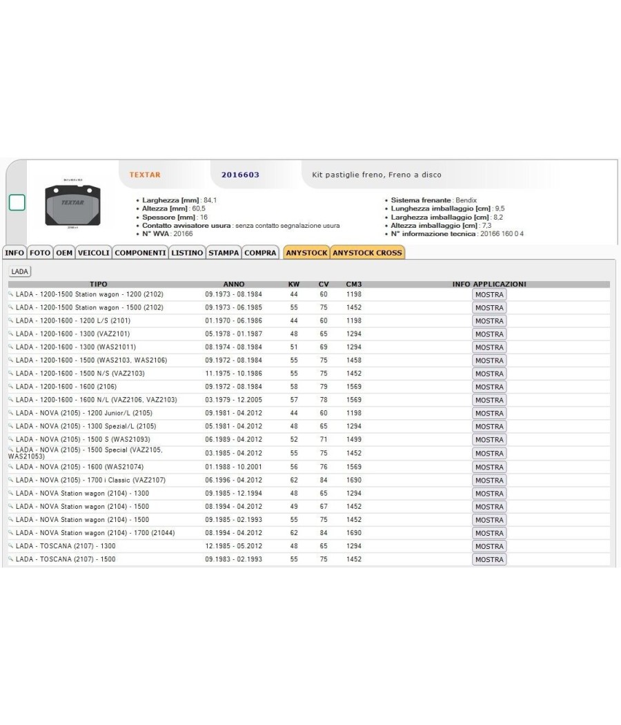Click magnifier icon beside Station wagon 1700 (21044)

tap(11, 532)
